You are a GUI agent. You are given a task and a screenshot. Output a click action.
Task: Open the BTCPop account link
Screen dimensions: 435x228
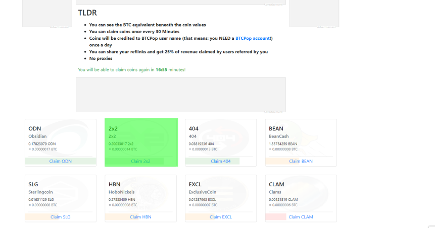click(x=253, y=38)
